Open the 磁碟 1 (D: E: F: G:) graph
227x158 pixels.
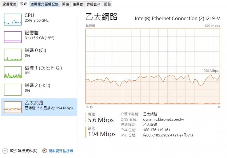13,72
